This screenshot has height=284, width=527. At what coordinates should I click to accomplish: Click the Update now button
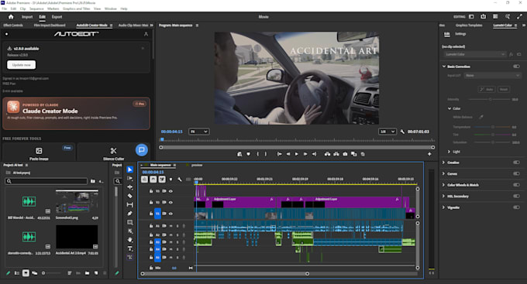(x=22, y=65)
